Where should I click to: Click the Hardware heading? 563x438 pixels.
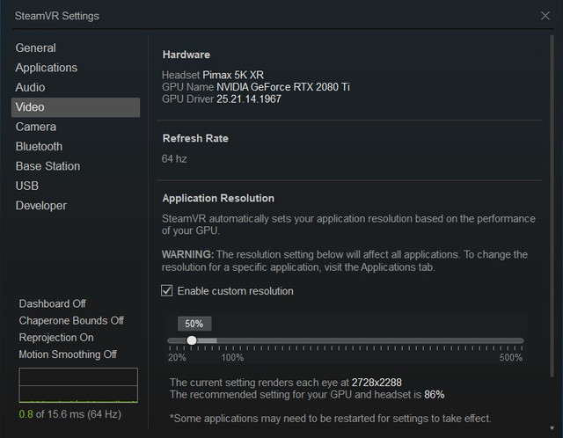coord(186,55)
